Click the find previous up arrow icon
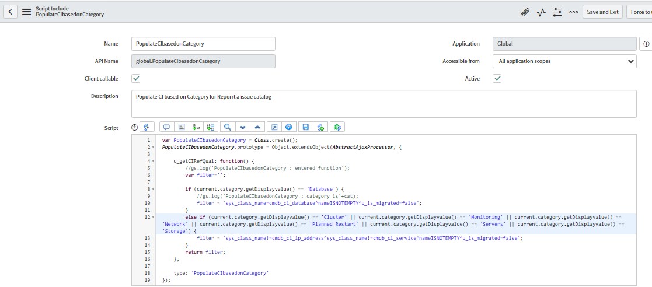This screenshot has height=287, width=652. [x=257, y=127]
